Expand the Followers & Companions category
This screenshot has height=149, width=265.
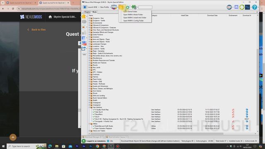point(89,25)
